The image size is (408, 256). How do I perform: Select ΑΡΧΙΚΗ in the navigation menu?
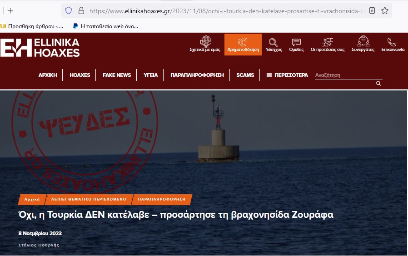click(x=48, y=75)
